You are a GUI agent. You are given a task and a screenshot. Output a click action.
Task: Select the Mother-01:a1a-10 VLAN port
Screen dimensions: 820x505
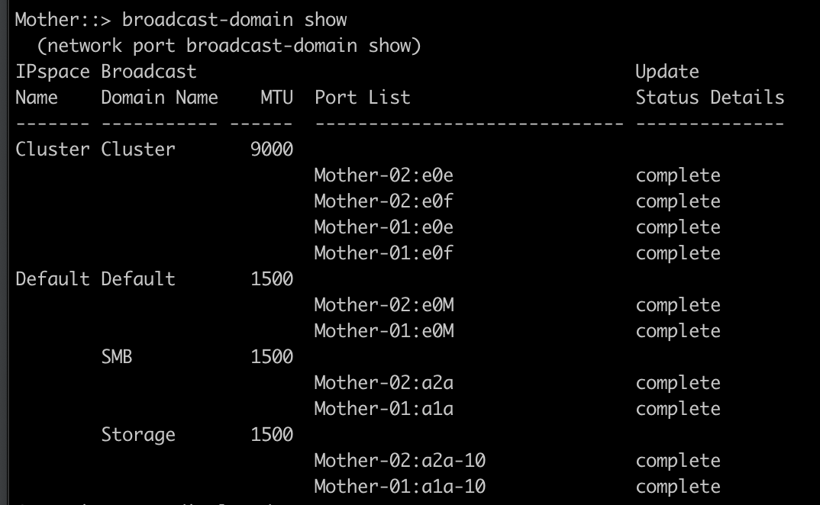click(x=399, y=487)
